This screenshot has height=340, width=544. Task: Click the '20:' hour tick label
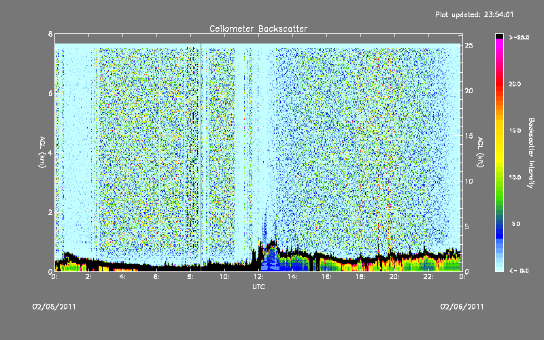tap(395, 277)
